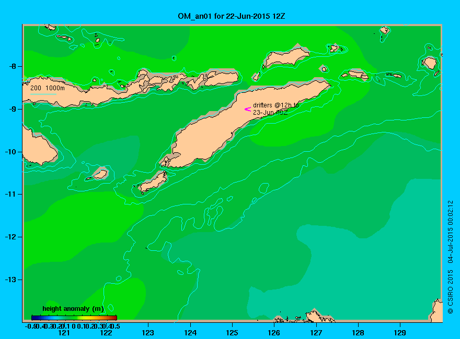This screenshot has height=339, width=460.
Task: Click the 123 longitude axis label
Action: (148, 333)
